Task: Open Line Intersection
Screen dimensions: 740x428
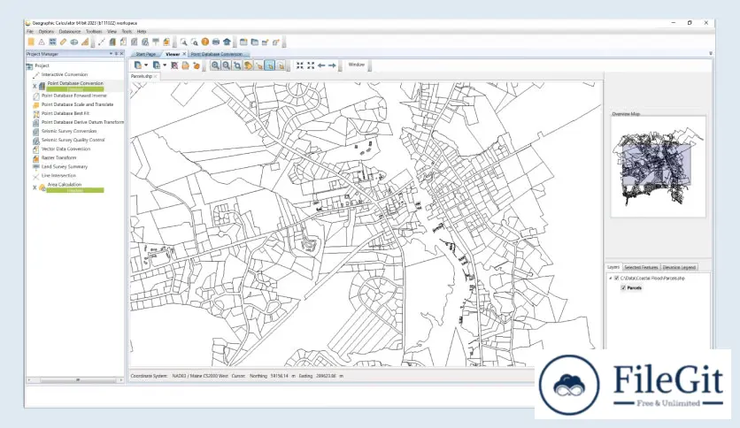Action: tap(58, 176)
